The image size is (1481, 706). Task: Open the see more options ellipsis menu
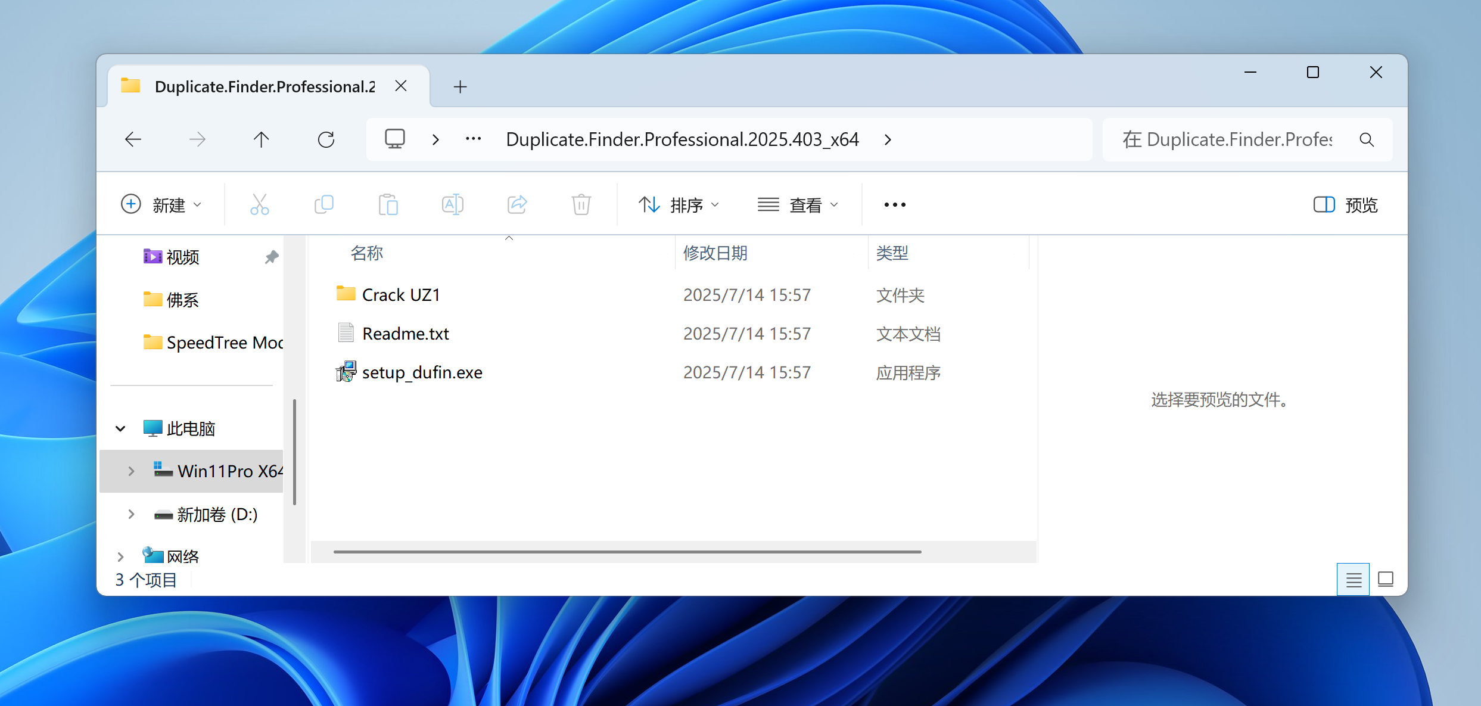895,204
